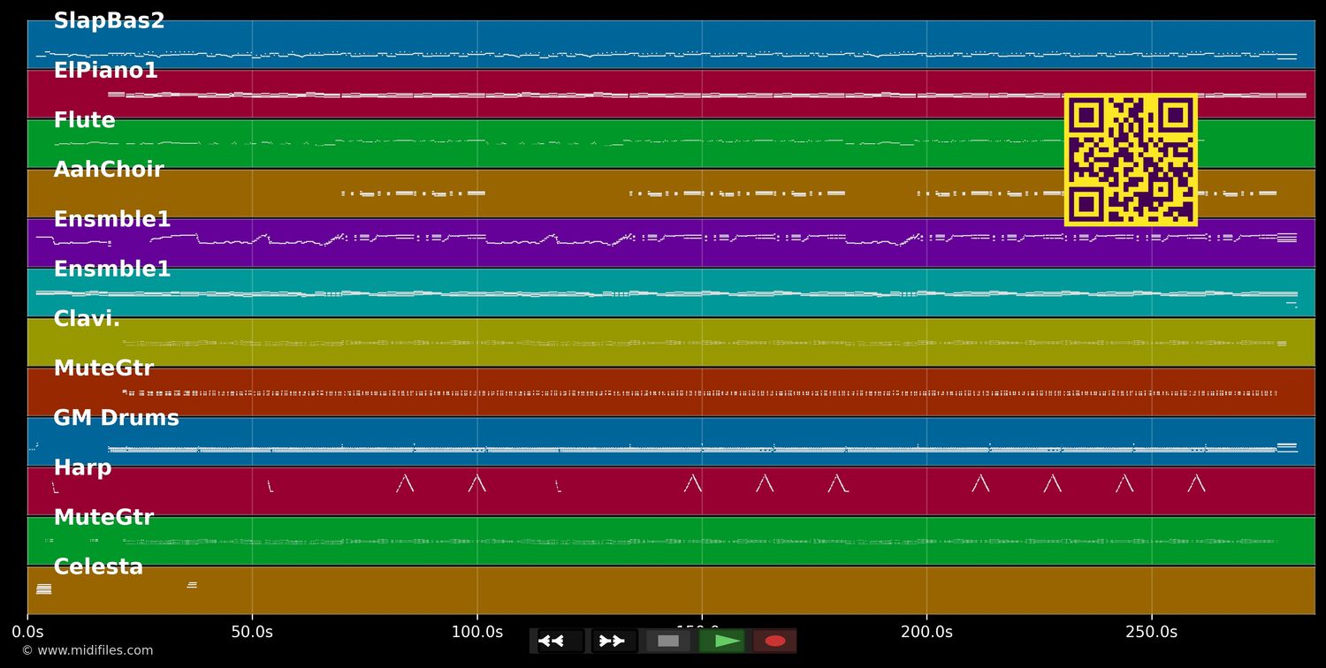Select the MuteGtr label on green track
Viewport: 1326px width, 668px height.
tap(103, 517)
